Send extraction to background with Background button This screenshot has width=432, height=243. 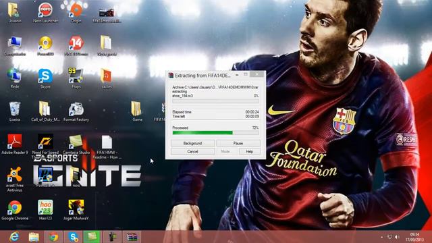point(192,143)
